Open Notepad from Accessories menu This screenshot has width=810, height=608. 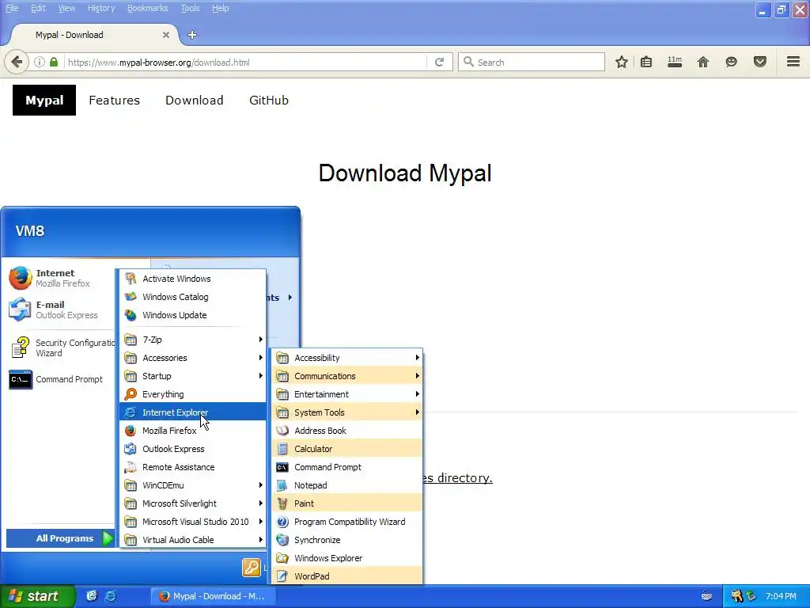point(346,485)
